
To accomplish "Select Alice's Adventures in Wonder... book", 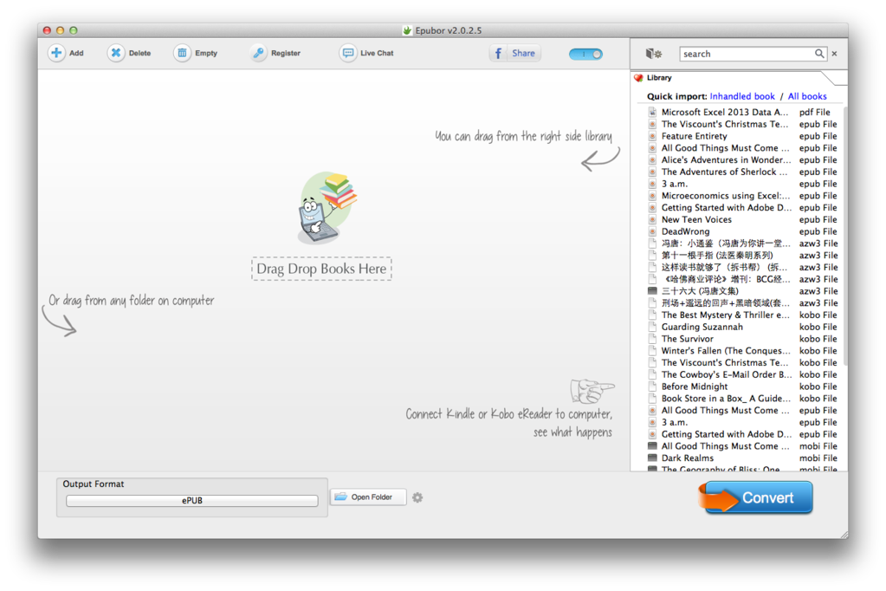I will pyautogui.click(x=742, y=159).
